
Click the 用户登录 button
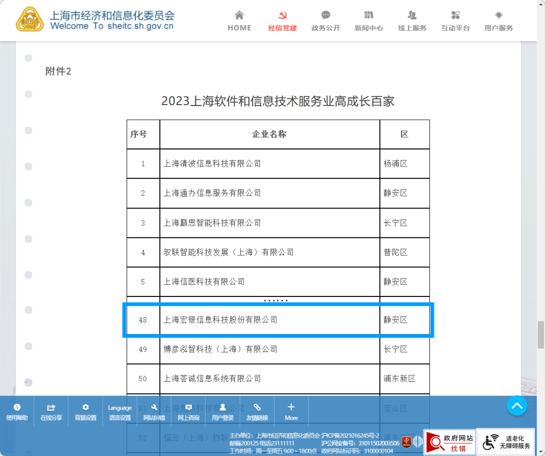pos(223,412)
